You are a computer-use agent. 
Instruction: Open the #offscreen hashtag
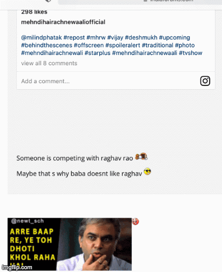pyautogui.click(x=88, y=45)
